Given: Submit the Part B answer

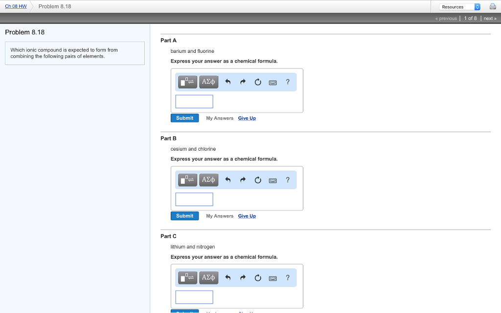Looking at the screenshot, I should [x=184, y=216].
